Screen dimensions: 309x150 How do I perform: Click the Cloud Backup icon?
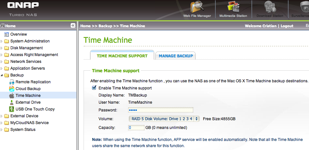point(12,89)
